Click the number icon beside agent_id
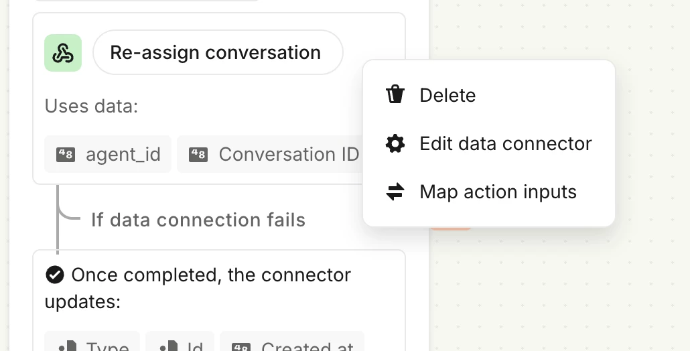This screenshot has height=351, width=690. click(66, 154)
